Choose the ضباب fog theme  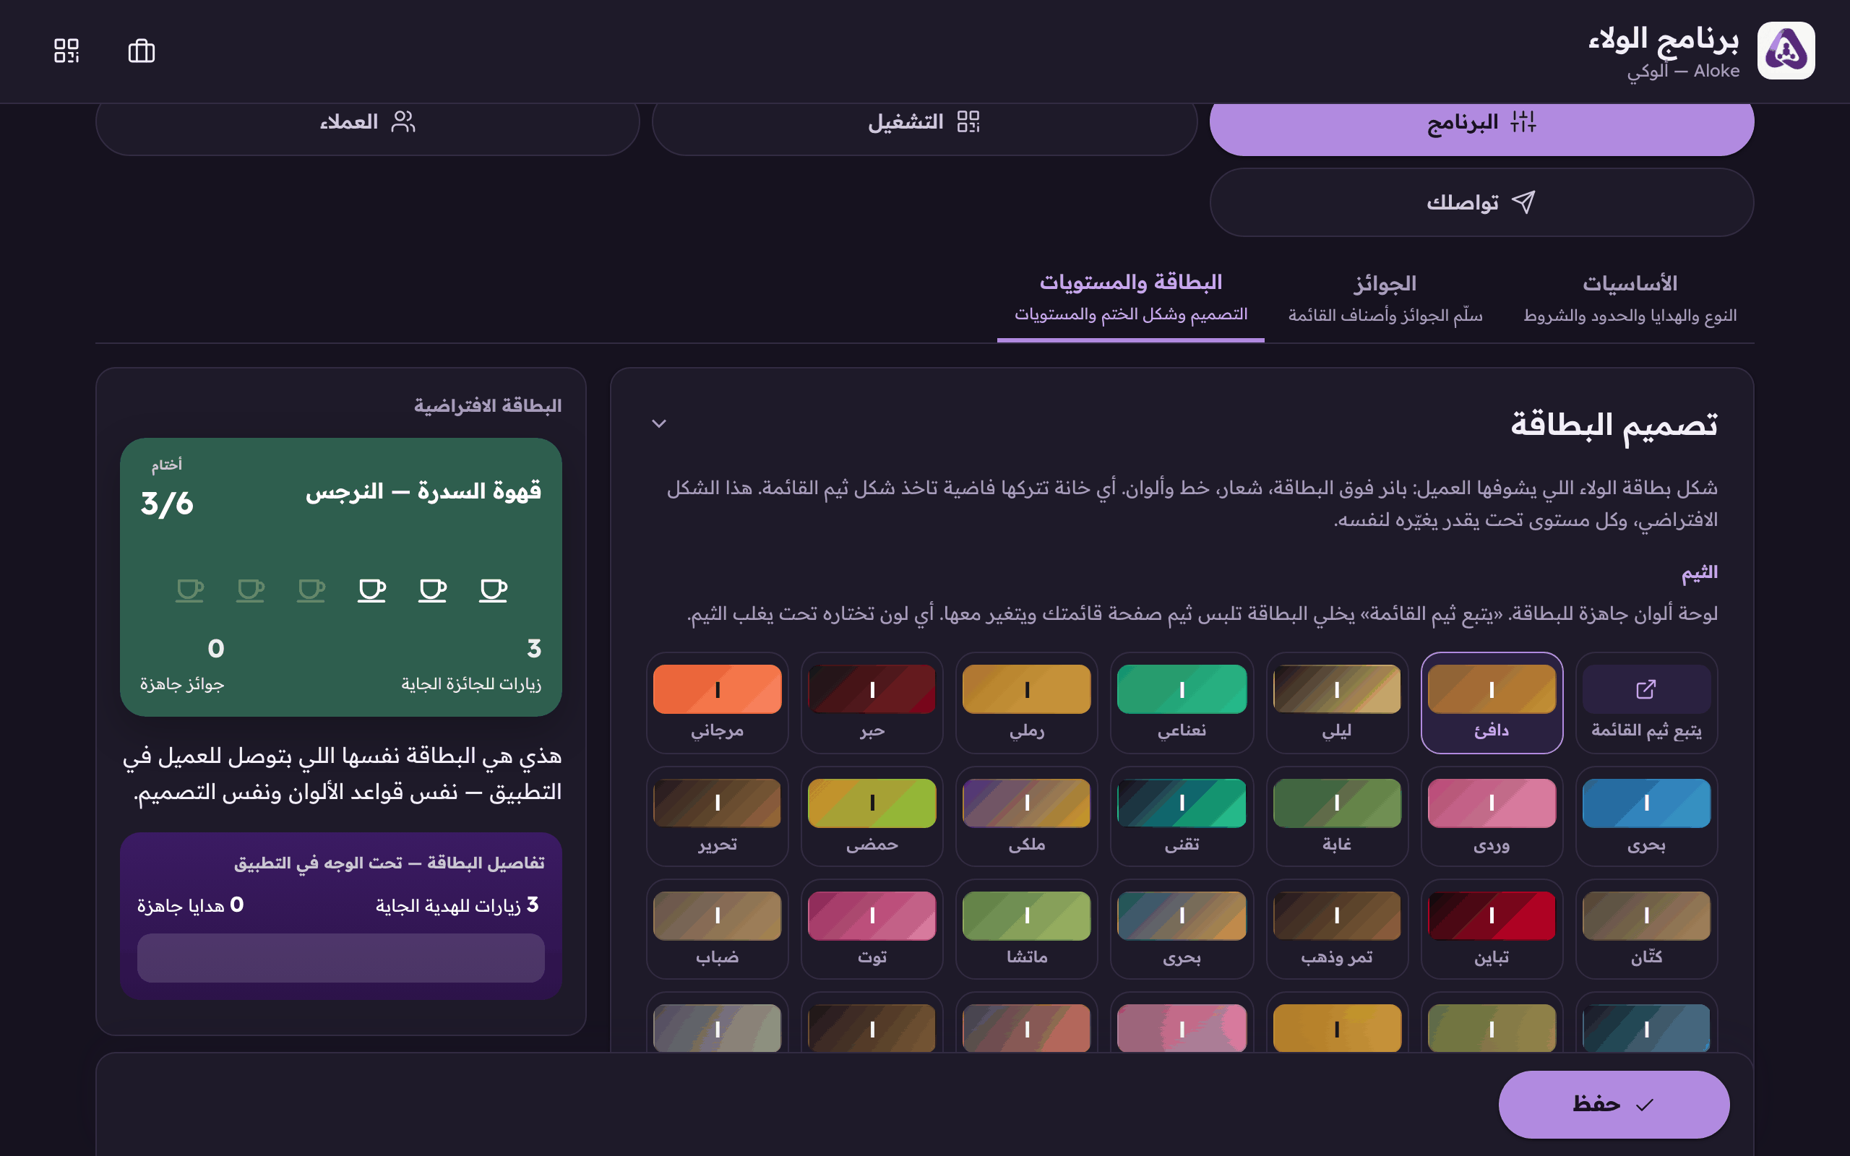click(x=717, y=929)
